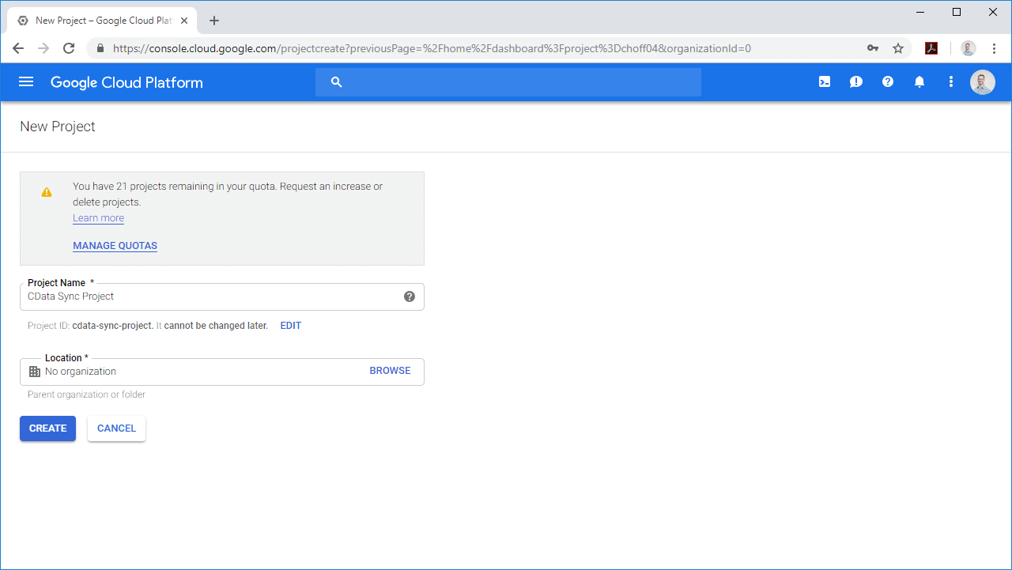Open Chrome's customize menu
Viewport: 1012px width, 570px height.
994,48
